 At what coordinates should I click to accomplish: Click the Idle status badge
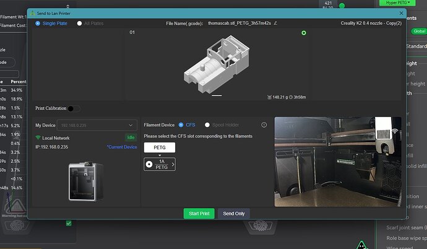tap(131, 138)
